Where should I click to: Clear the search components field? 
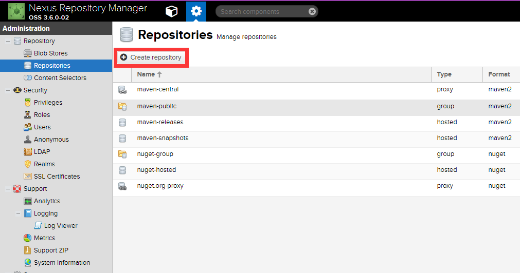click(312, 12)
